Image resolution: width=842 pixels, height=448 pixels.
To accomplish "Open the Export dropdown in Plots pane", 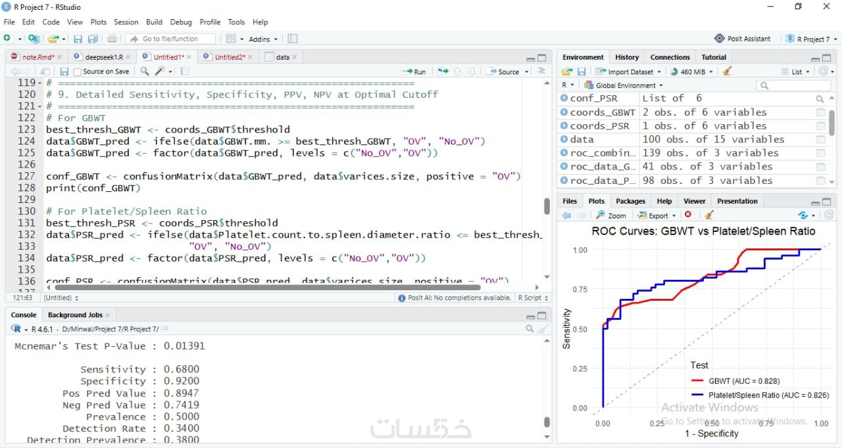I will 673,215.
